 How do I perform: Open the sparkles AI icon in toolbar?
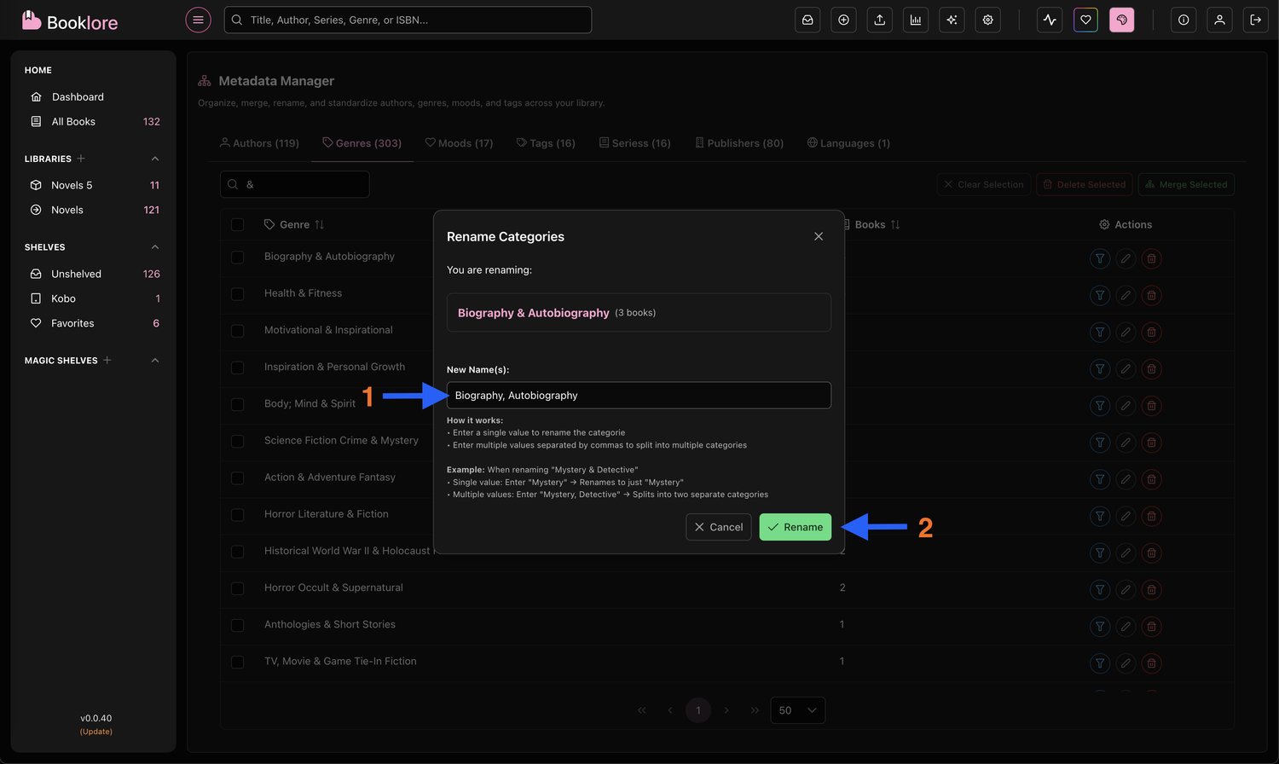952,20
